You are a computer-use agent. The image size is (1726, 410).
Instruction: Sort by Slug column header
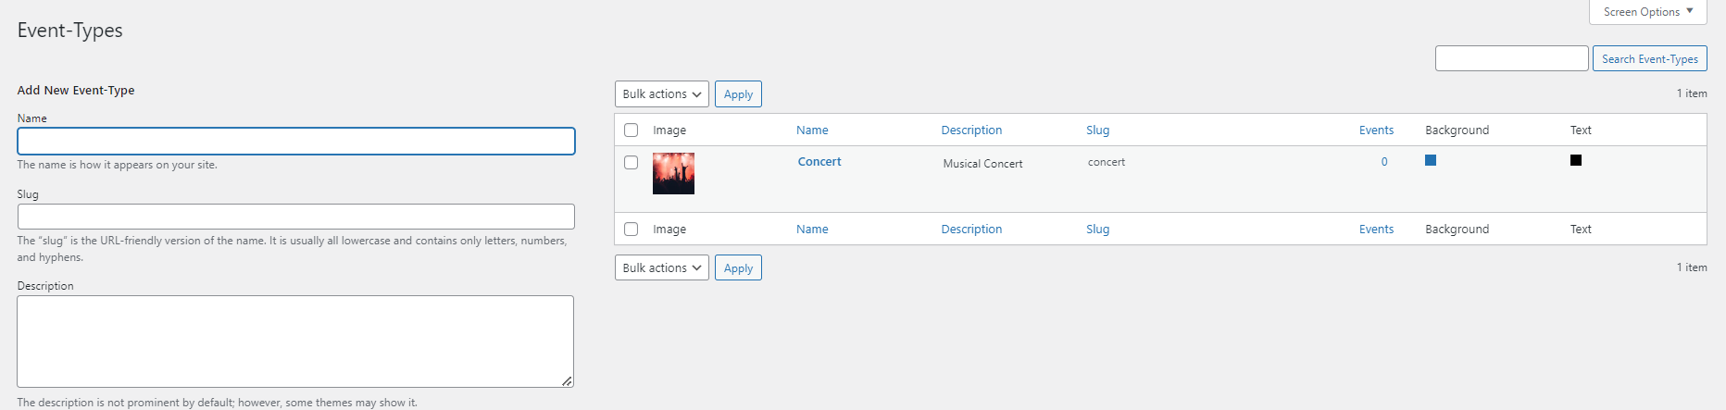[1097, 130]
